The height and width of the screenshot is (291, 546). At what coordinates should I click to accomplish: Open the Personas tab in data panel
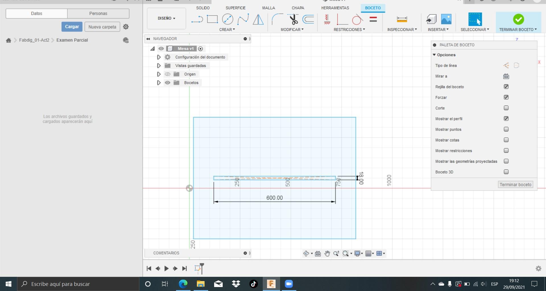(98, 13)
